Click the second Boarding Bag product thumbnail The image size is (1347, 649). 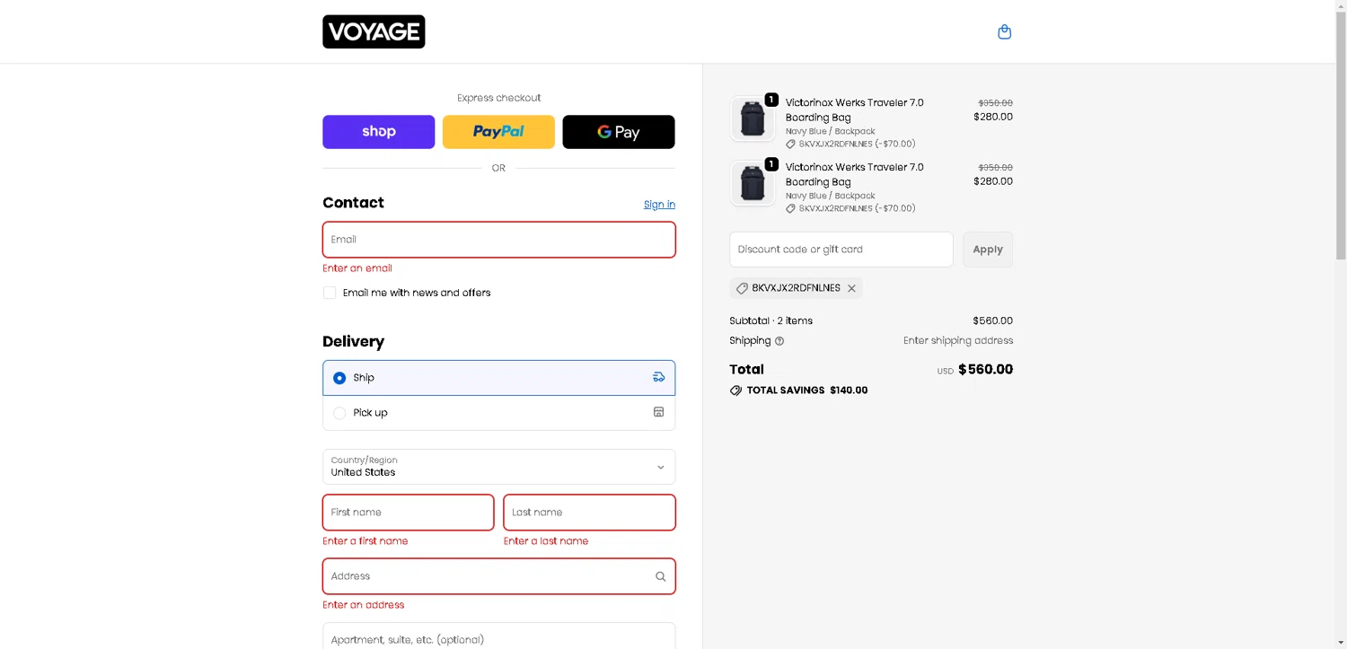tap(753, 183)
